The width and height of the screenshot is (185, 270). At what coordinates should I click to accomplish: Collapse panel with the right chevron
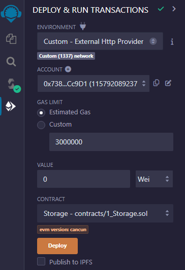(x=174, y=9)
